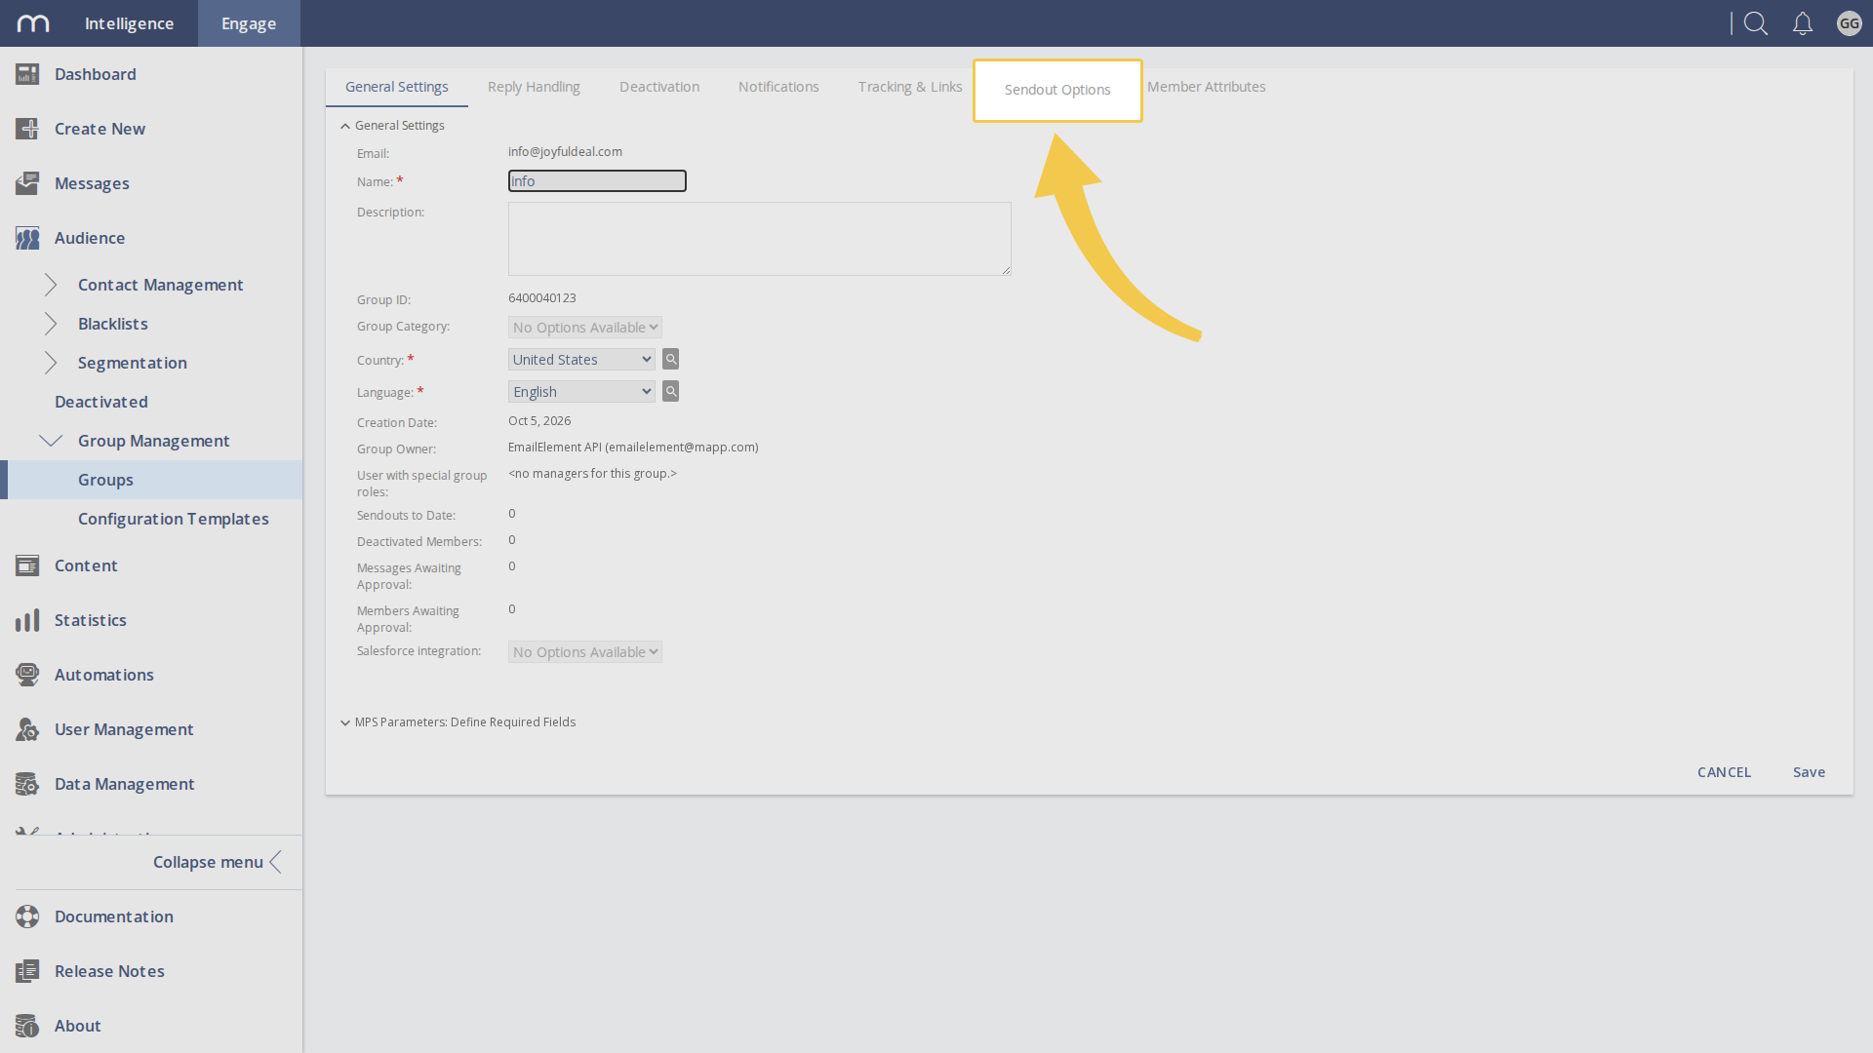Switch to the Member Attributes tab
Screen dimensions: 1873x1053
(x=1207, y=87)
